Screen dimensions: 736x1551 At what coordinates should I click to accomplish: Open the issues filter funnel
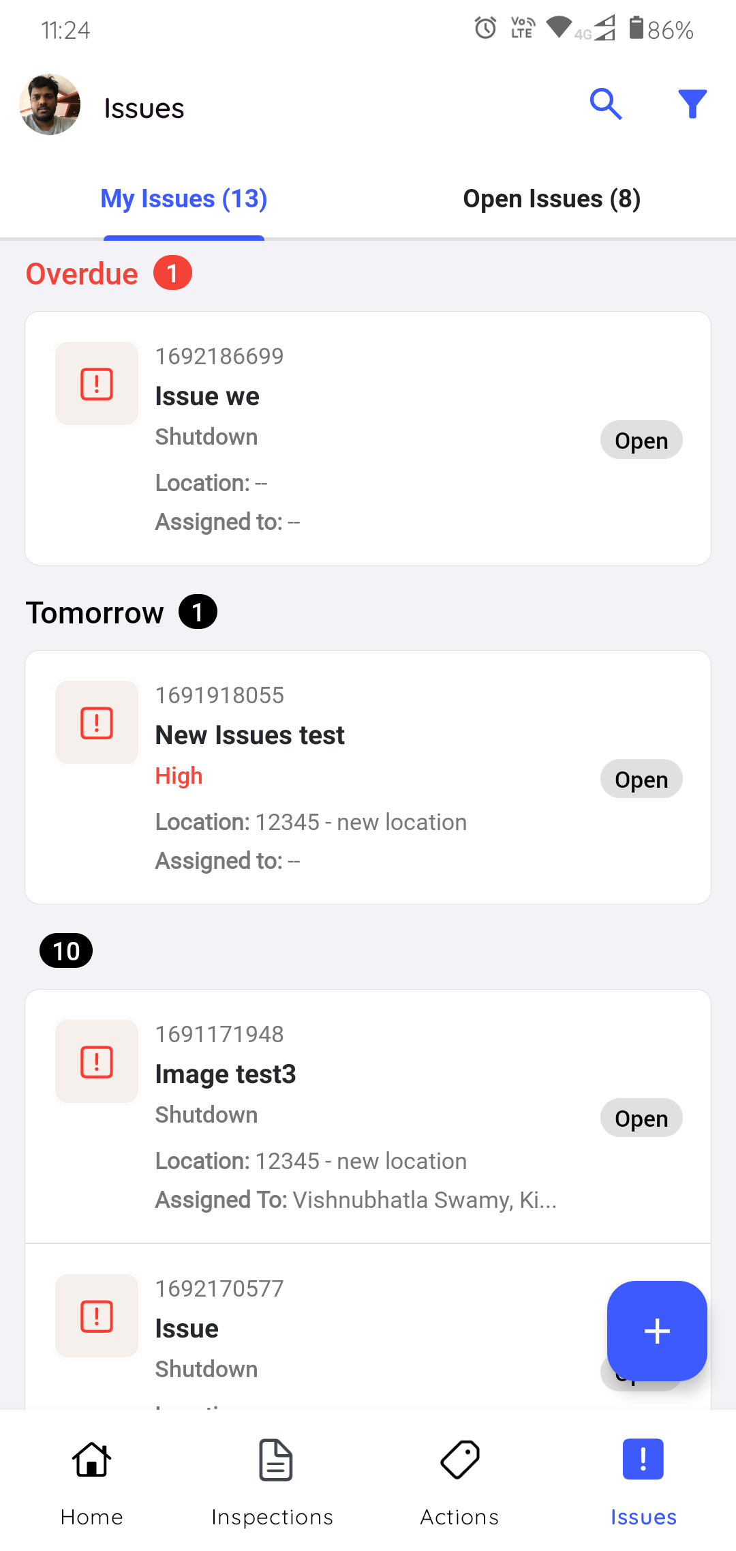[x=692, y=104]
